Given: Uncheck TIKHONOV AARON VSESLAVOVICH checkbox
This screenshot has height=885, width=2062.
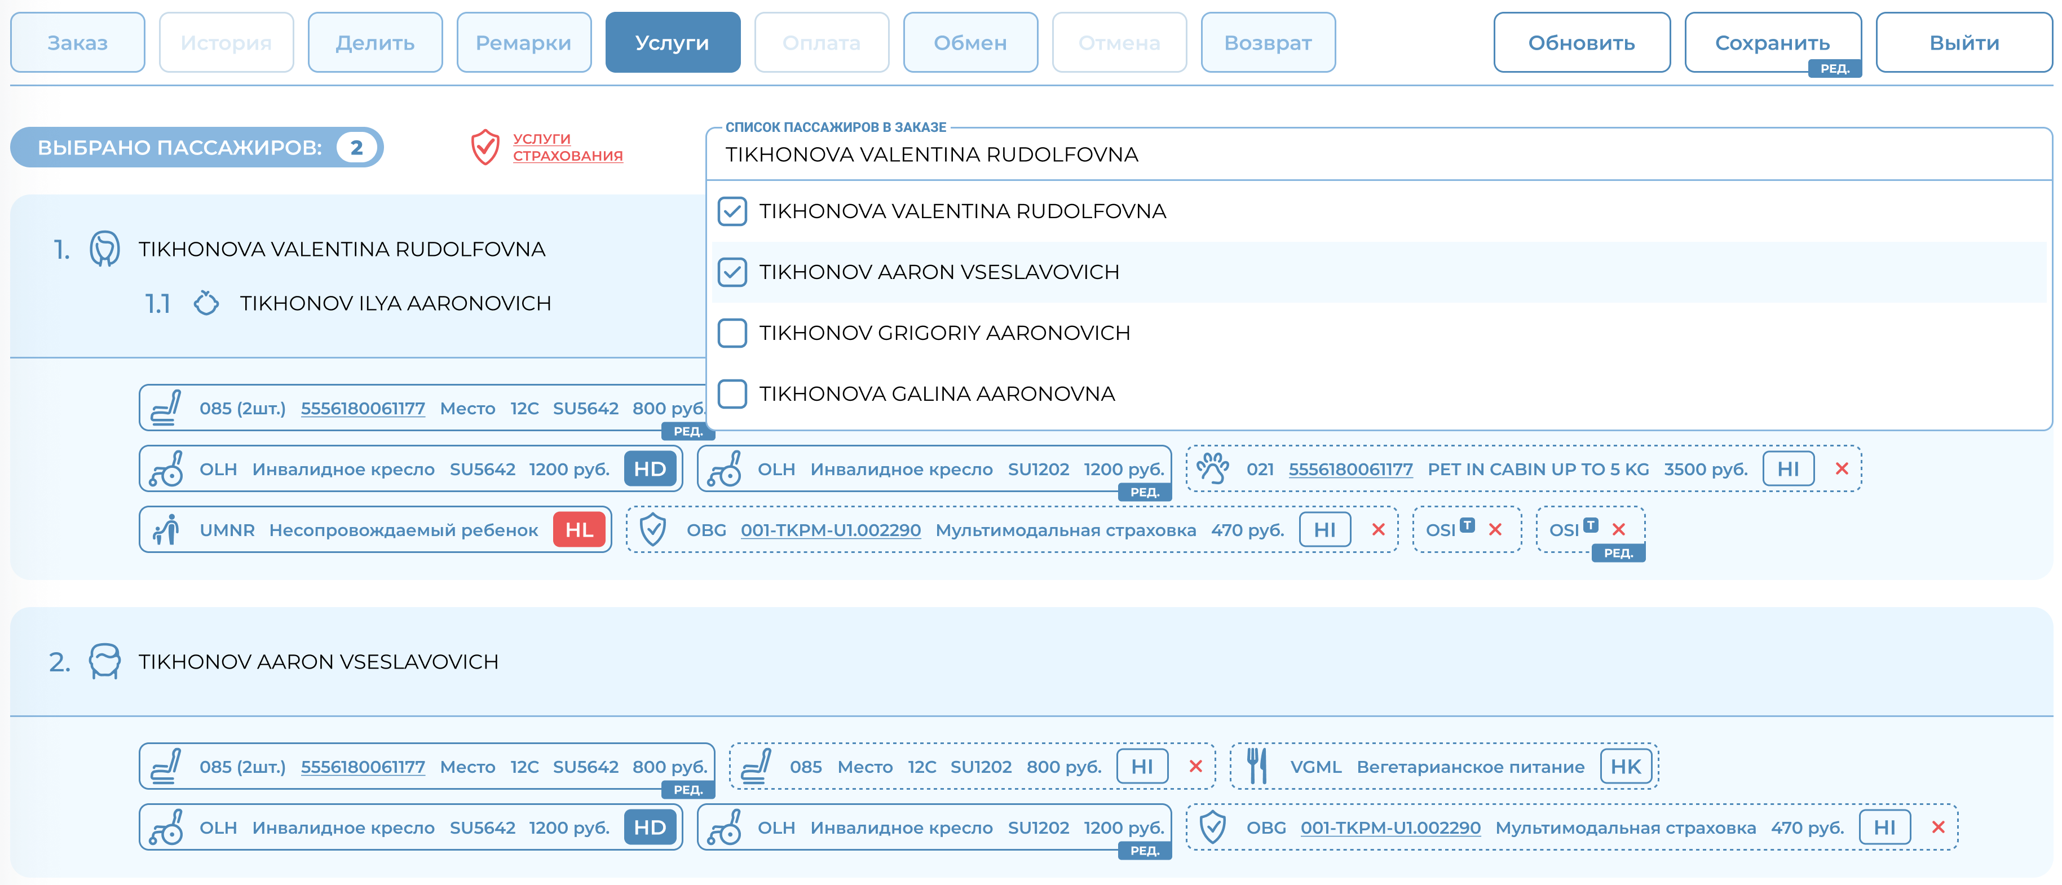Looking at the screenshot, I should click(x=732, y=272).
